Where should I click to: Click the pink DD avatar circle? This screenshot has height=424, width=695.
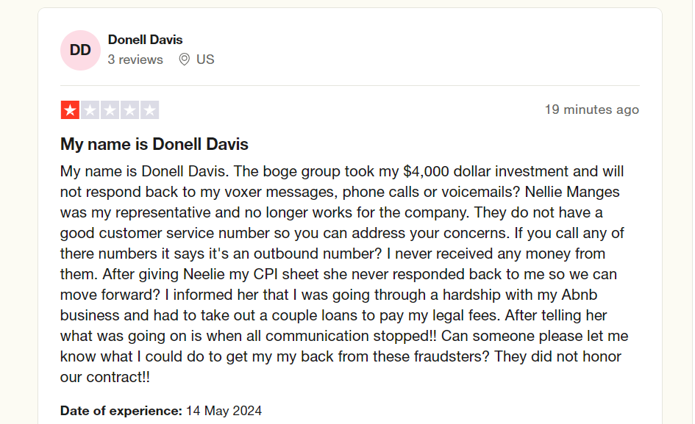[80, 50]
